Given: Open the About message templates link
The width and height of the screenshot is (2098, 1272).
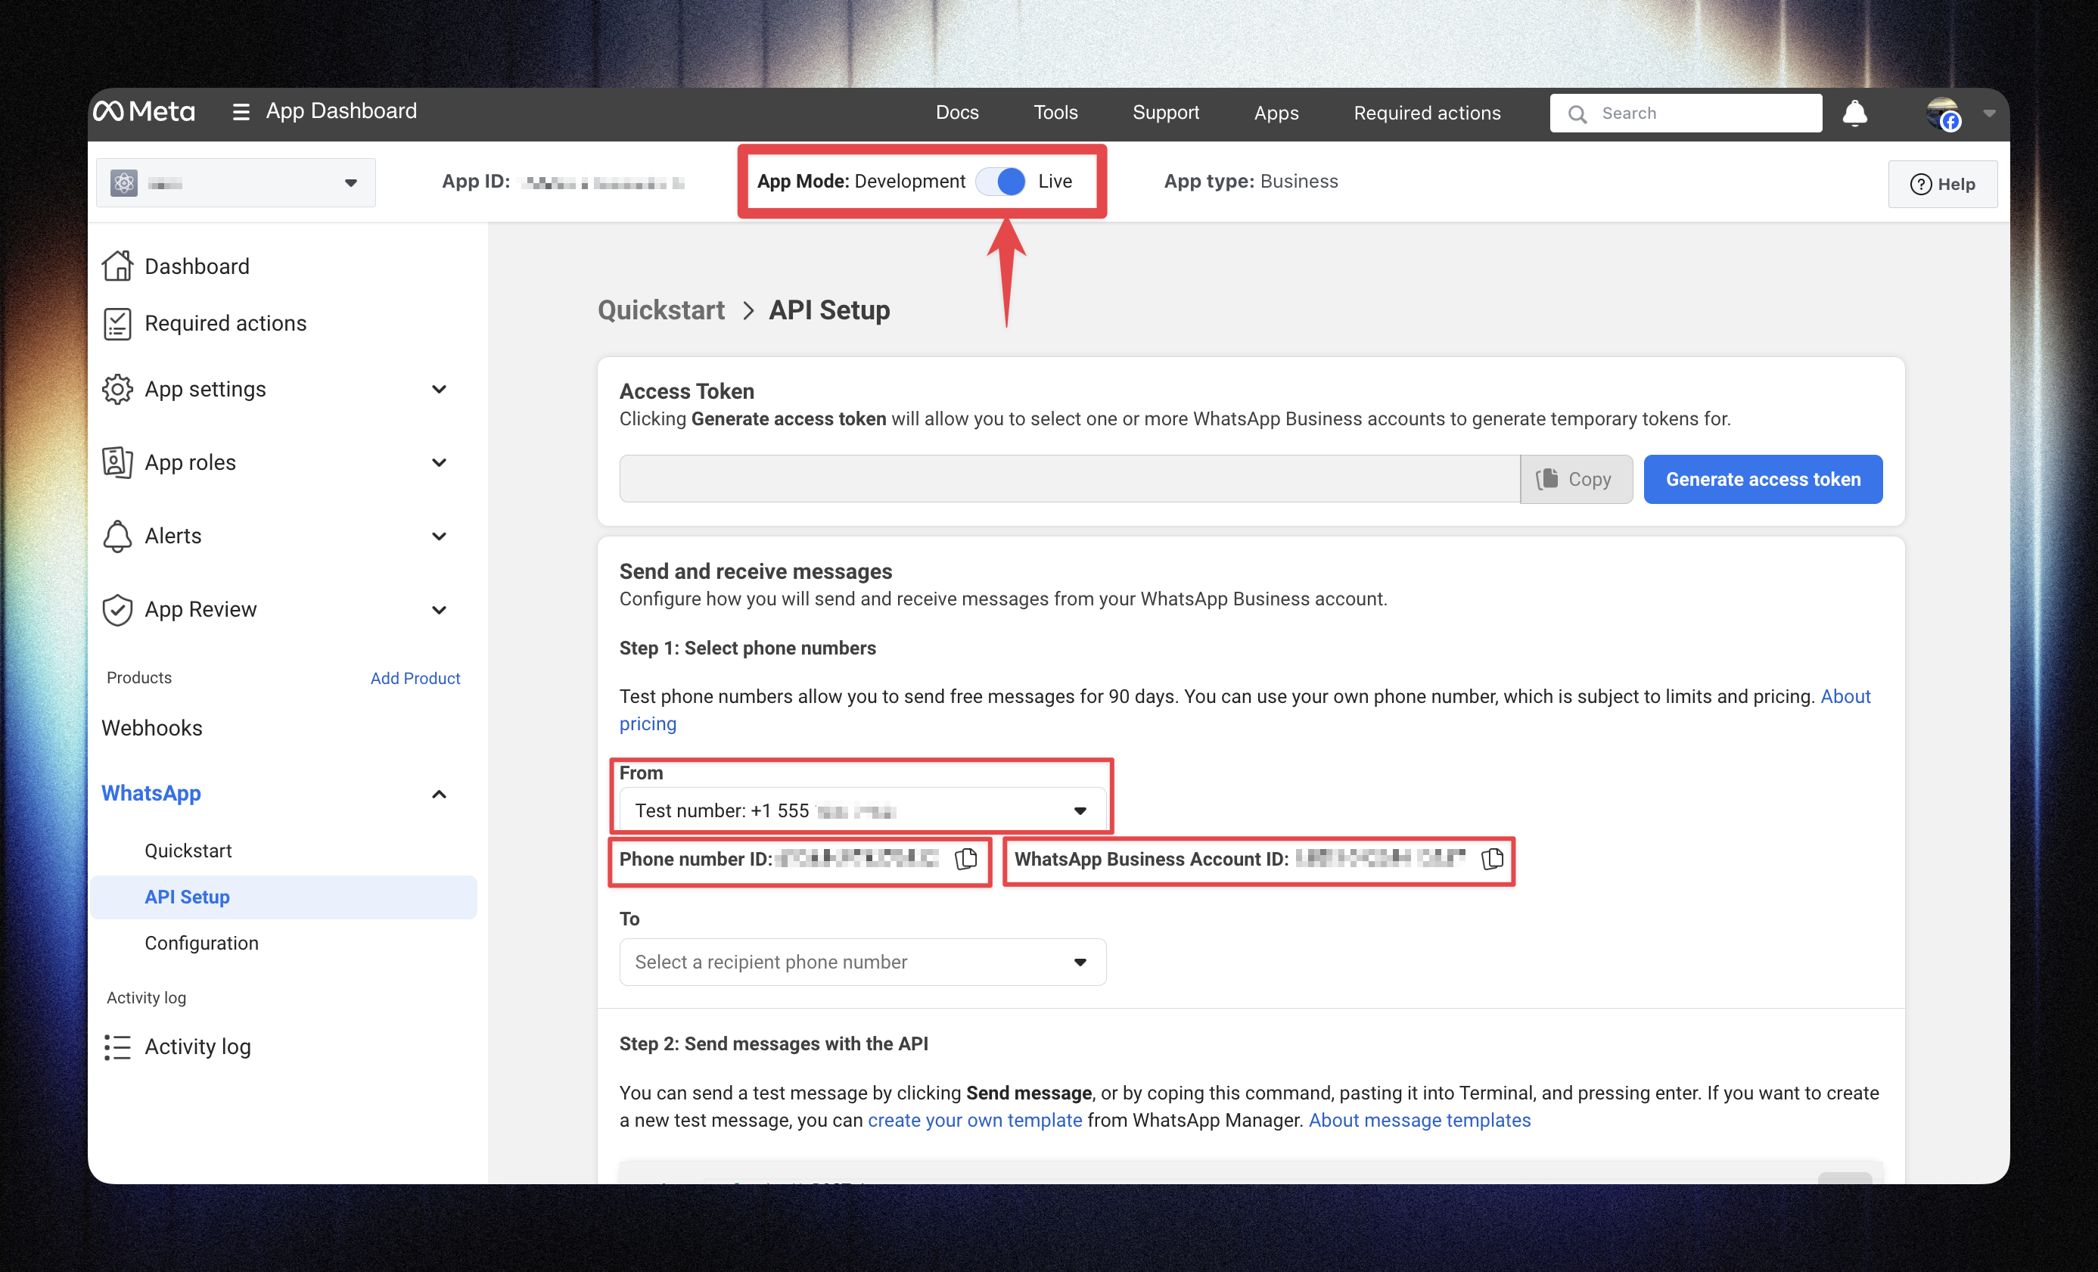Looking at the screenshot, I should click(x=1419, y=1120).
